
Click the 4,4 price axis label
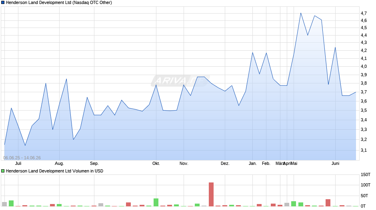[x=364, y=35]
